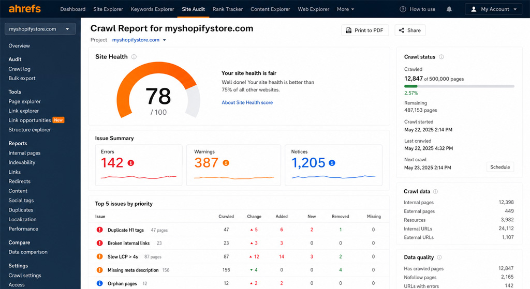Click the Duplicate H1 tags error icon
530x289 pixels.
pos(100,230)
